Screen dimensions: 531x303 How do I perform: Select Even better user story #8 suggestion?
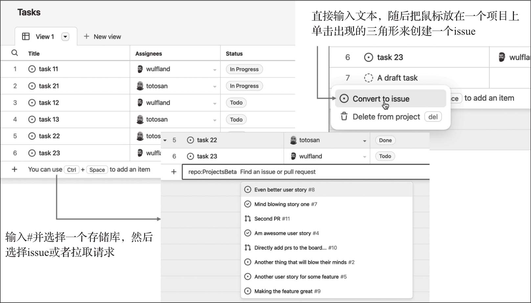[x=284, y=190]
